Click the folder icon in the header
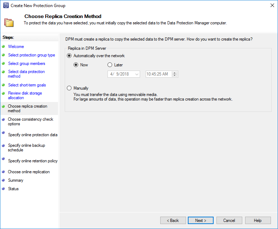Image resolution: width=278 pixels, height=229 pixels. coord(9,23)
